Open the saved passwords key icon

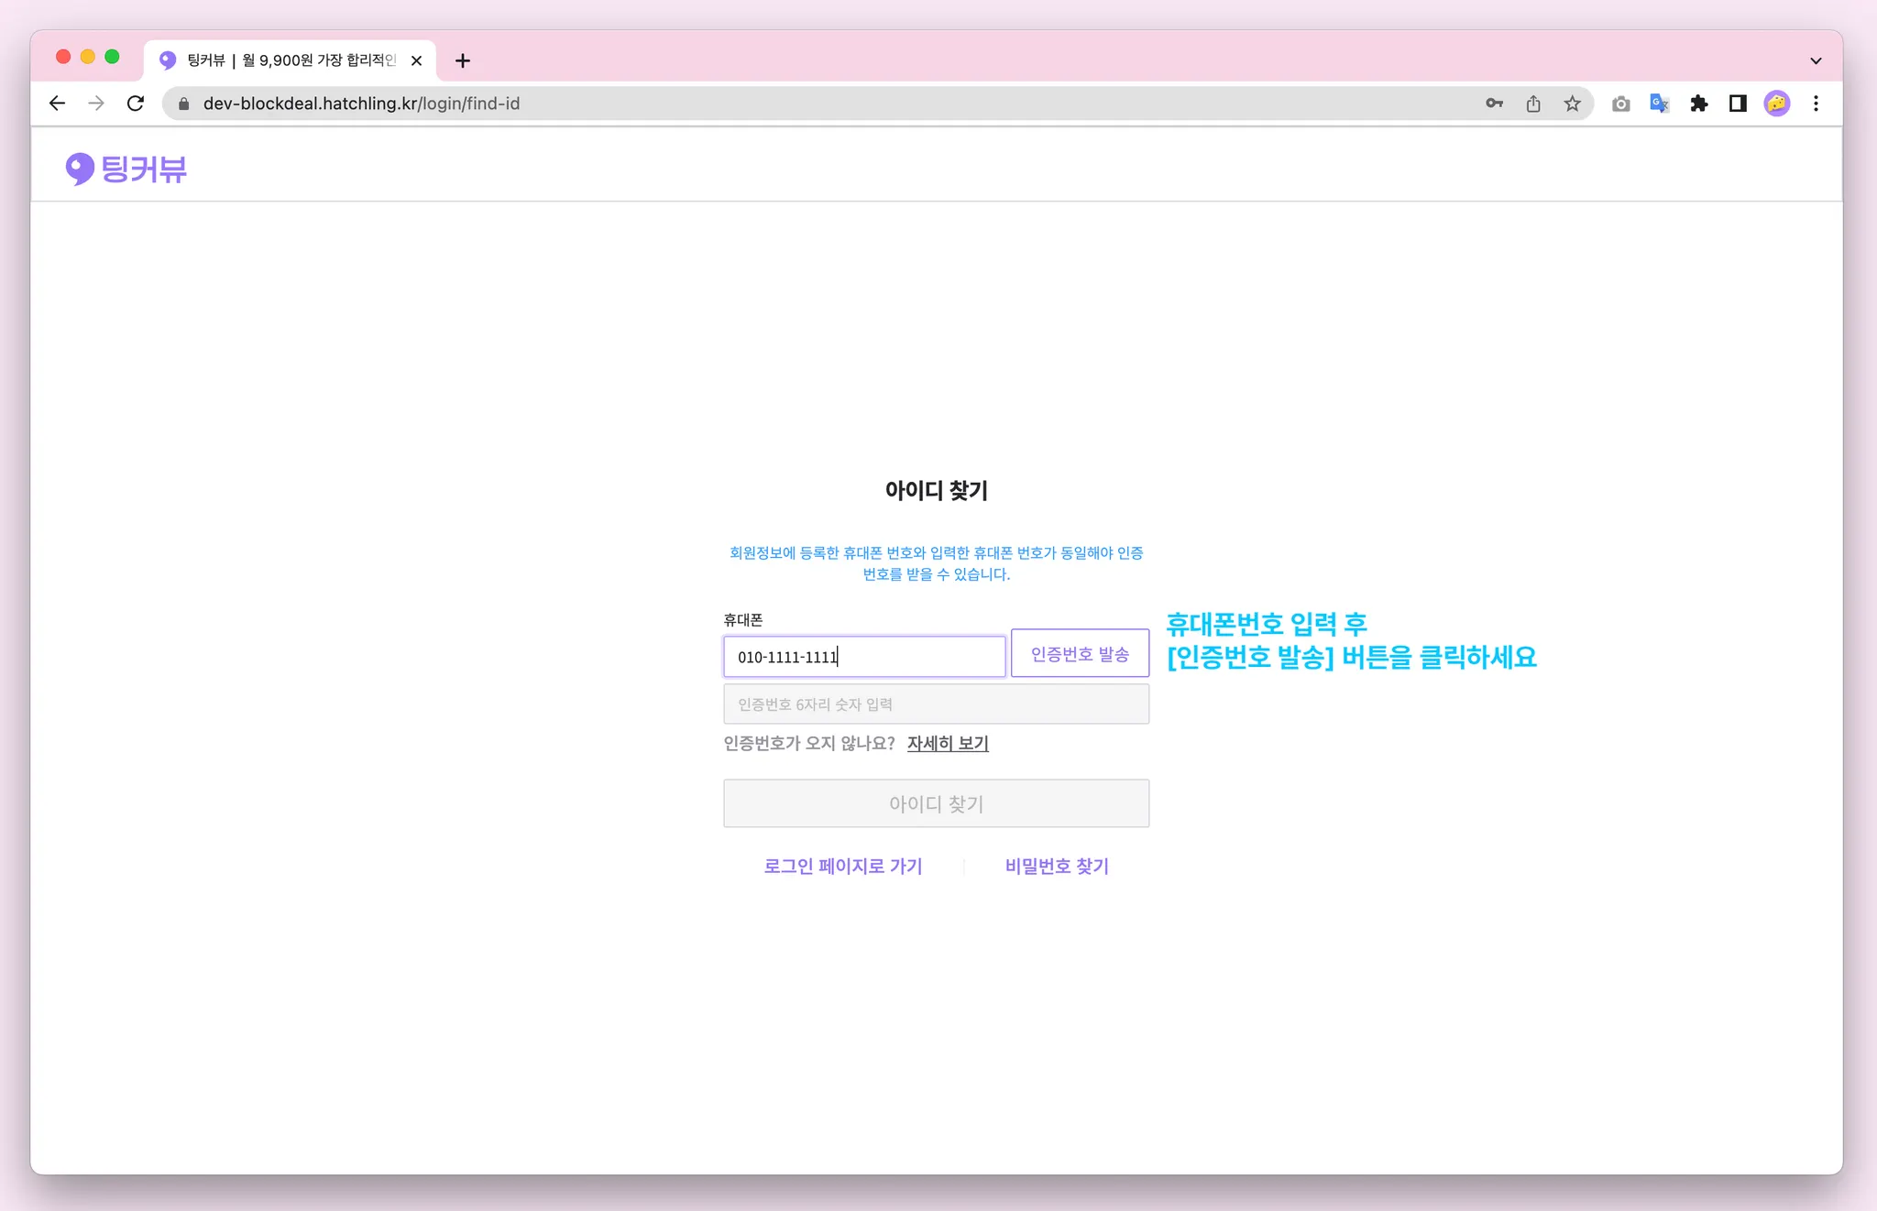point(1494,104)
